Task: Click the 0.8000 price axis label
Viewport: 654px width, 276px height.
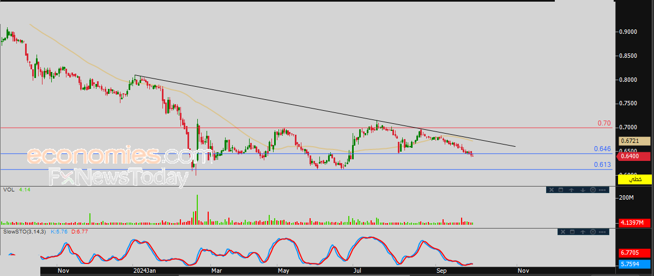Action: 628,80
